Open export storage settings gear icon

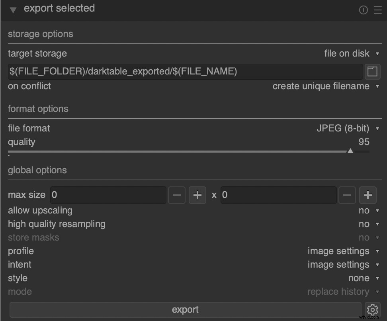click(372, 309)
